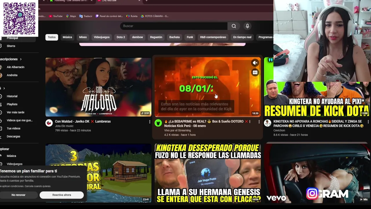
Task: Select the Funk filter chip
Action: [190, 37]
